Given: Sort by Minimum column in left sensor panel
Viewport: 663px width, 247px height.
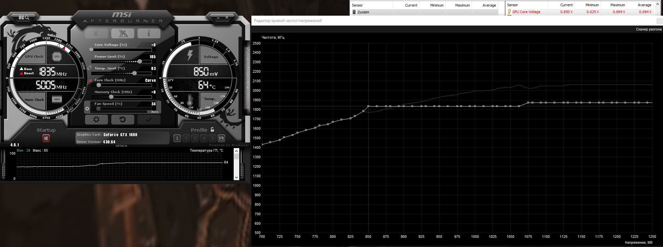Looking at the screenshot, I should tap(433, 5).
